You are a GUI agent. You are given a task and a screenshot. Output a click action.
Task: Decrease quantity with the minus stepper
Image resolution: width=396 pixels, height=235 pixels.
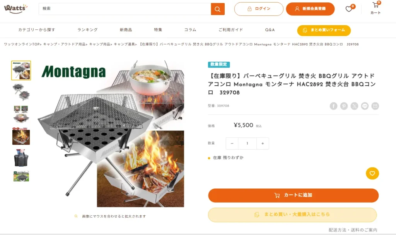[232, 143]
